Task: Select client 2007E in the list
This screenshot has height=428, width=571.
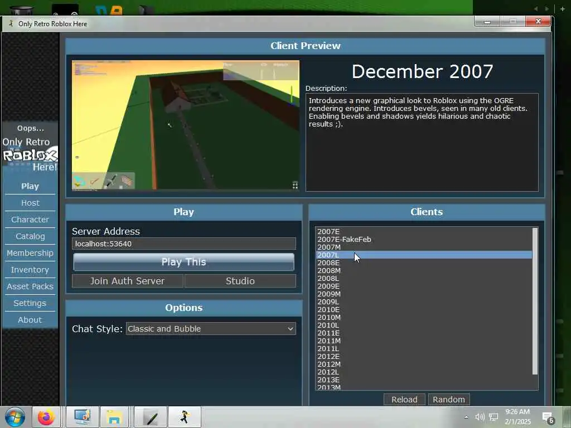Action: pyautogui.click(x=424, y=231)
